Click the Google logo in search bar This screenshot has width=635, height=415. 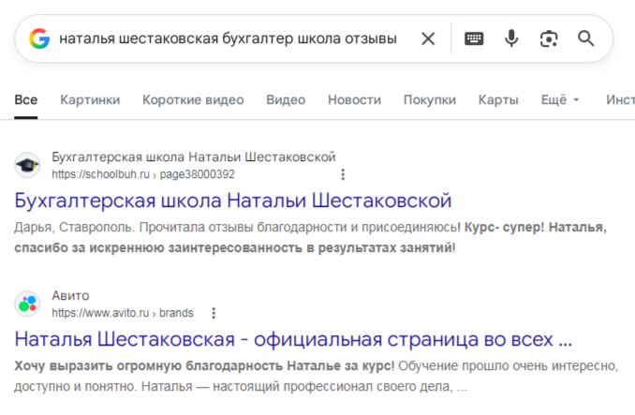click(x=39, y=38)
